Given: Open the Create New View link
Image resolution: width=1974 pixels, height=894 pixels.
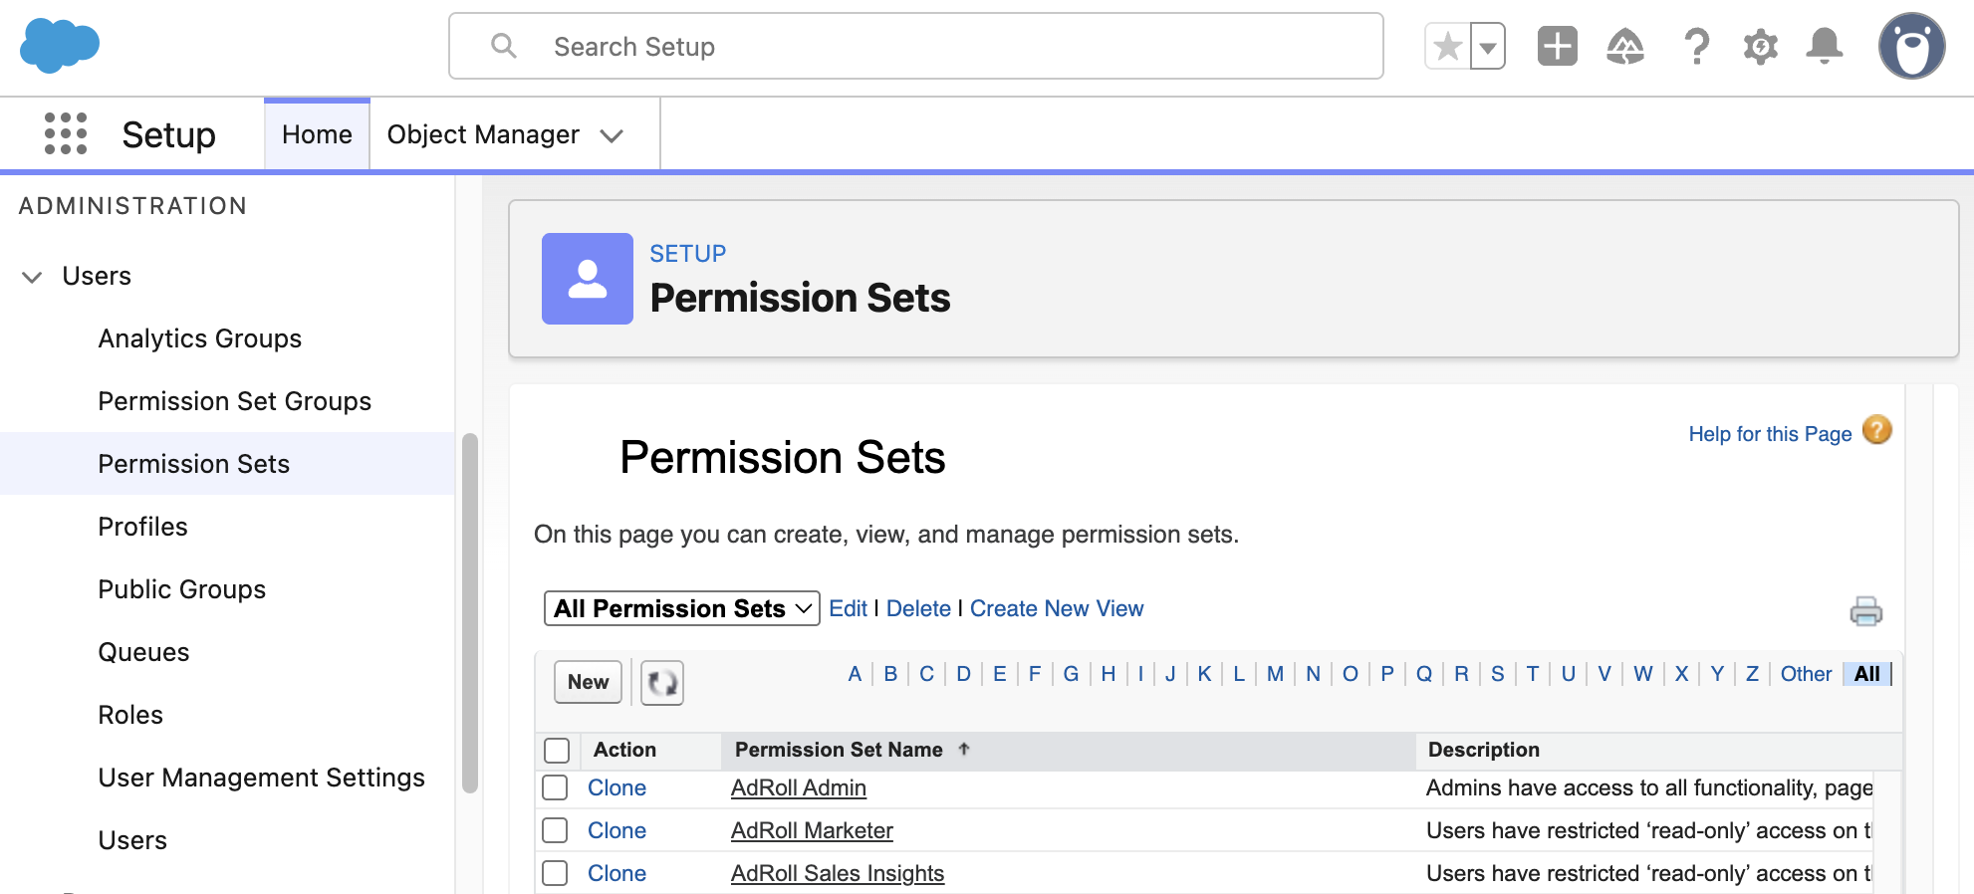Looking at the screenshot, I should tap(1056, 608).
